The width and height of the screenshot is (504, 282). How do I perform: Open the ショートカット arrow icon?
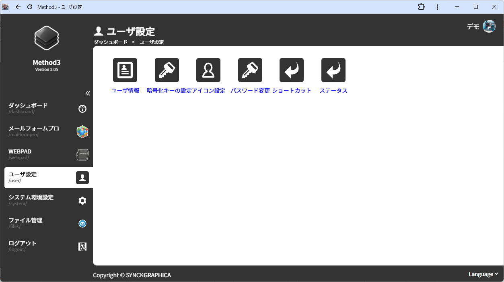(x=292, y=70)
